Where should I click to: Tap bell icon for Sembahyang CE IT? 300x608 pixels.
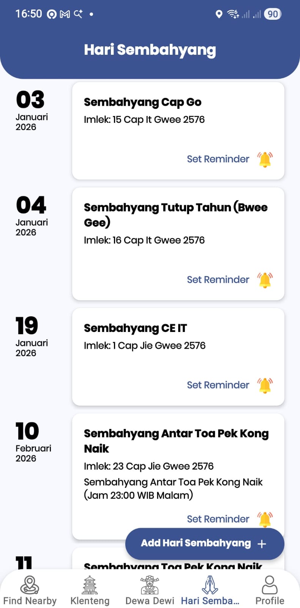coord(265,385)
